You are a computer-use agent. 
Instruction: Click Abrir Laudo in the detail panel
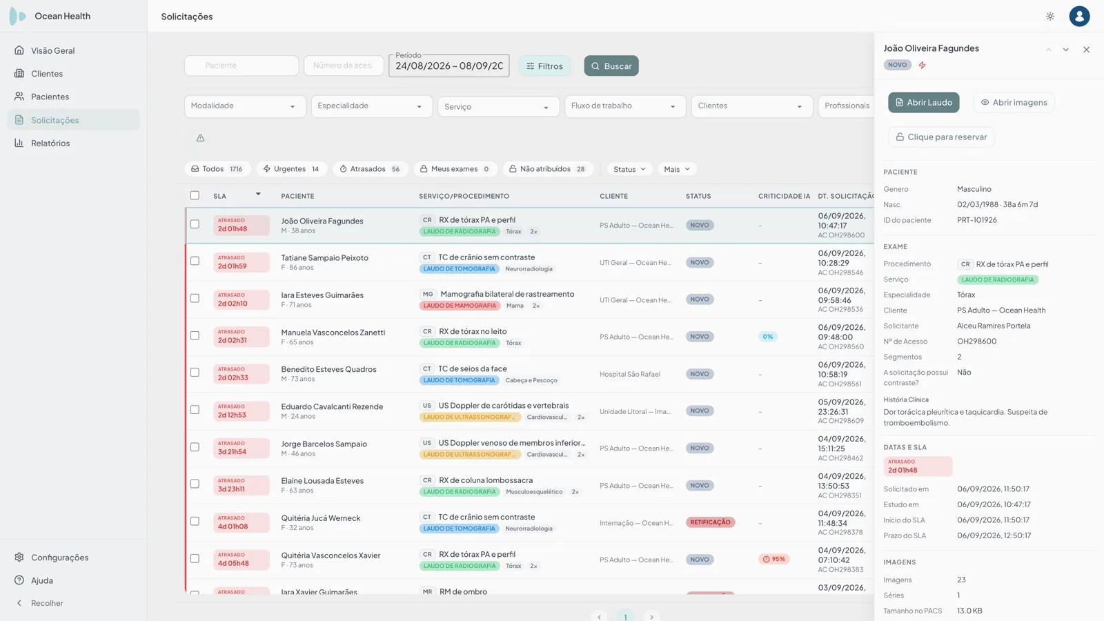click(923, 103)
